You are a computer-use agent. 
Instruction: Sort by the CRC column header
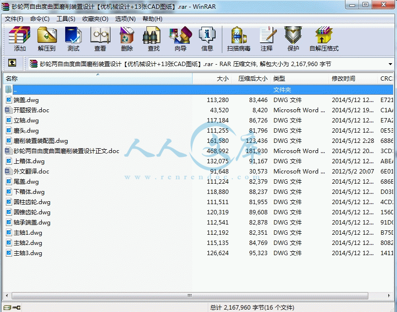point(386,79)
